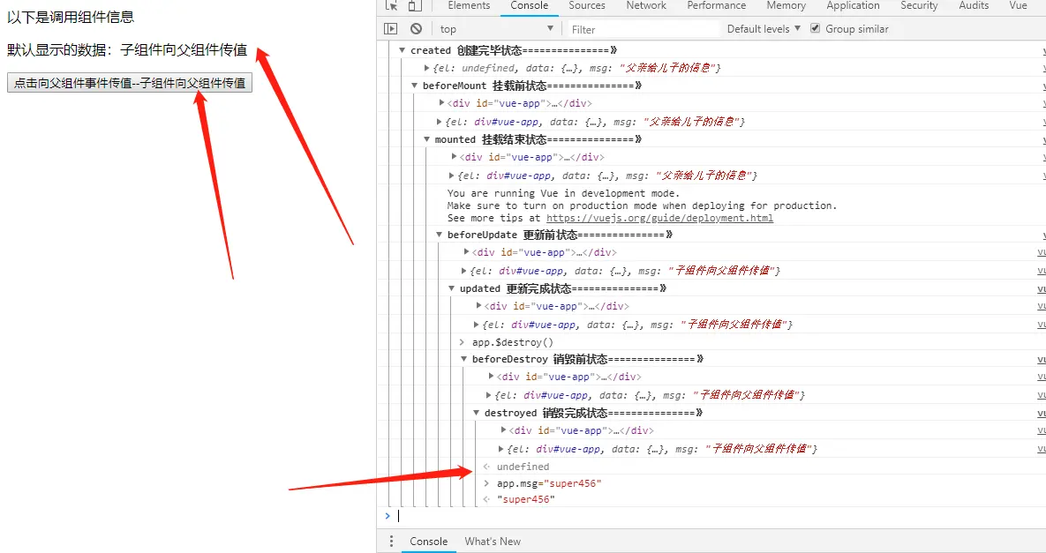This screenshot has width=1046, height=553.
Task: Select the Console tab at top
Action: click(x=529, y=5)
